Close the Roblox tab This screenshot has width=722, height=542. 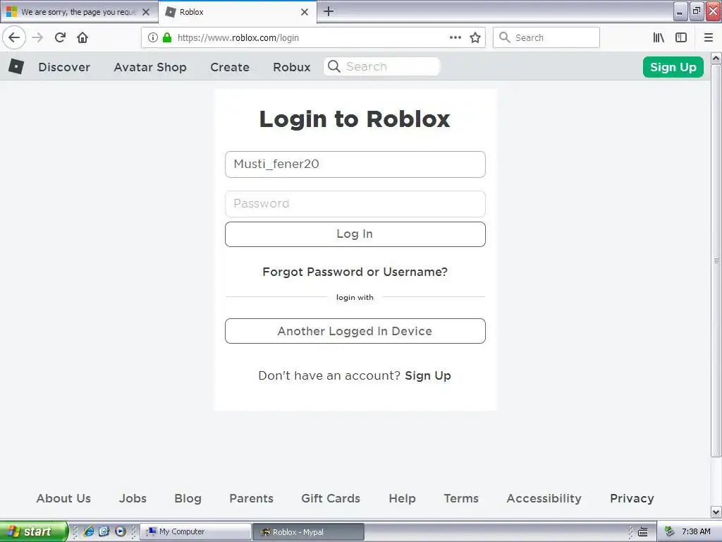pos(305,12)
